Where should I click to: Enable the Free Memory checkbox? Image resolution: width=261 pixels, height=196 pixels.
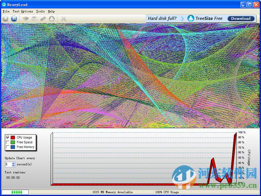8,147
